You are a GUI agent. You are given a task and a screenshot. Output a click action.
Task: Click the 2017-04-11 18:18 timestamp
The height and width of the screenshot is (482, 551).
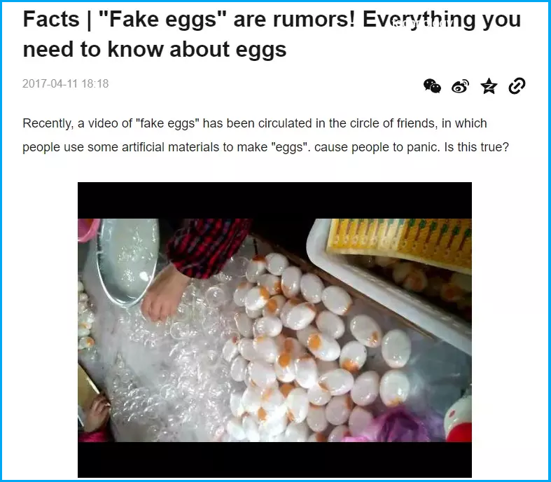click(x=65, y=83)
